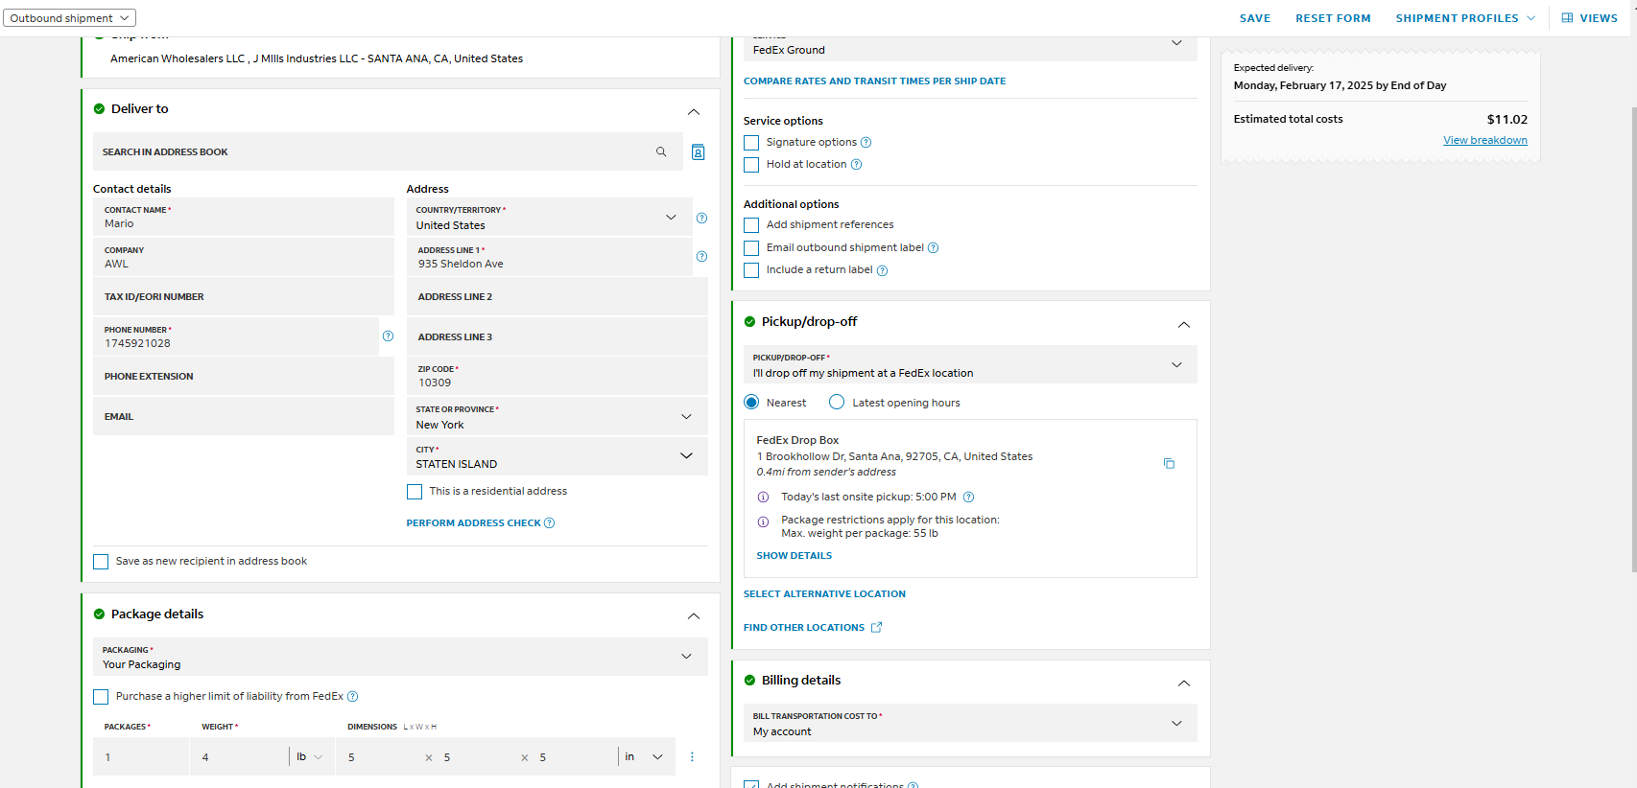Click Select Alternative Location link
1637x788 pixels.
824,594
